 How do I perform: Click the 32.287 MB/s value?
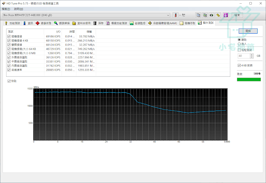87,45
